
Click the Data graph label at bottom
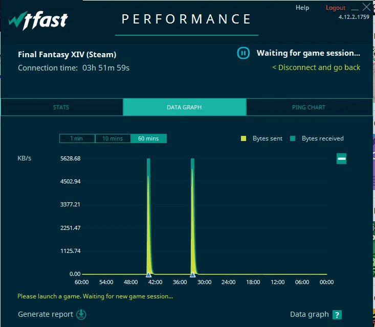(309, 314)
